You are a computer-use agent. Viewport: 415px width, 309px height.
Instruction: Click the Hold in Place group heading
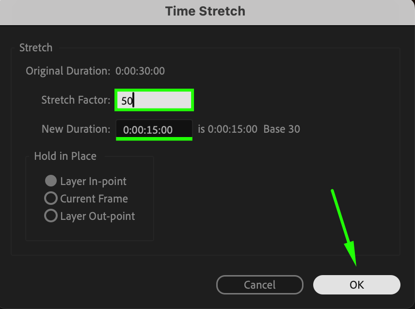(65, 156)
